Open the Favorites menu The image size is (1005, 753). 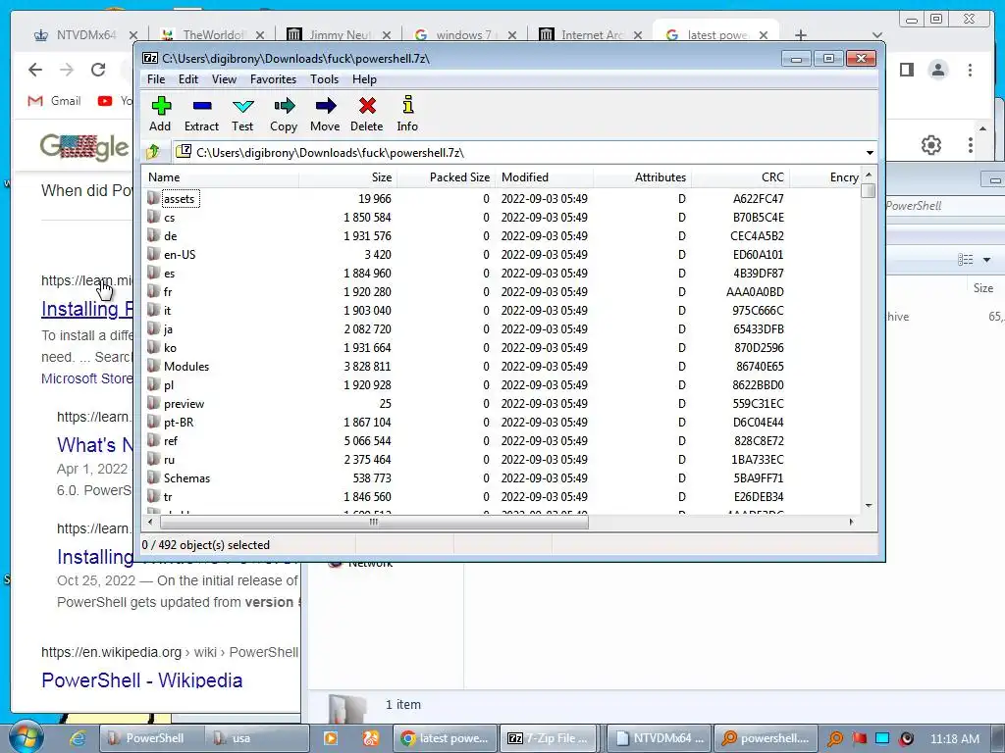273,79
